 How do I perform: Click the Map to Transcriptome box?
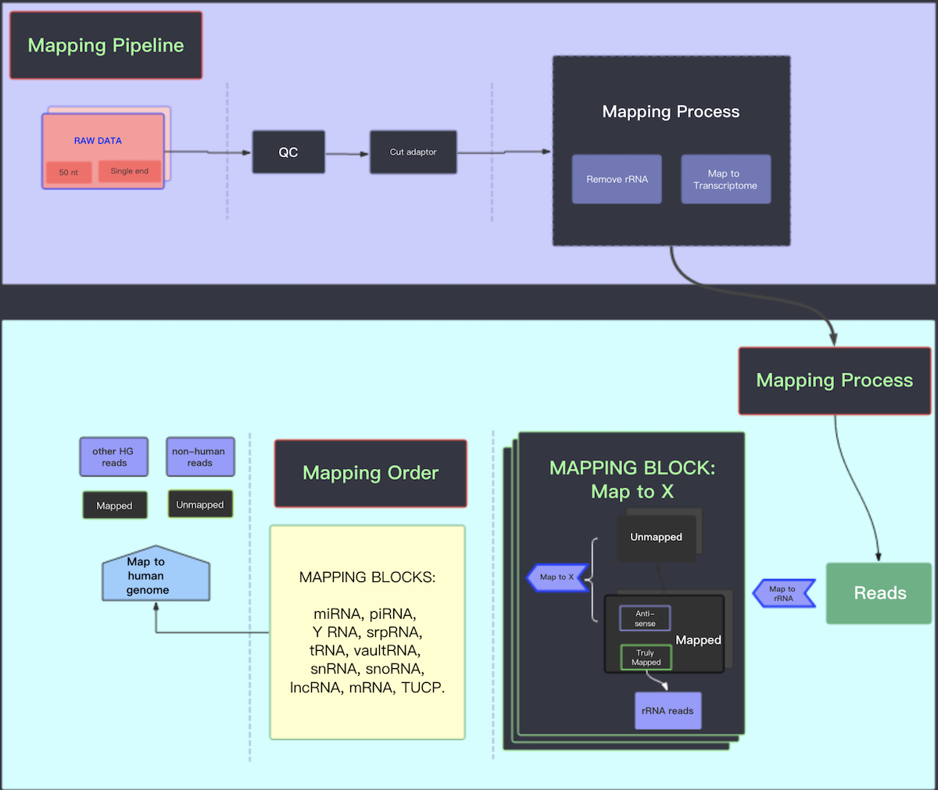[725, 180]
